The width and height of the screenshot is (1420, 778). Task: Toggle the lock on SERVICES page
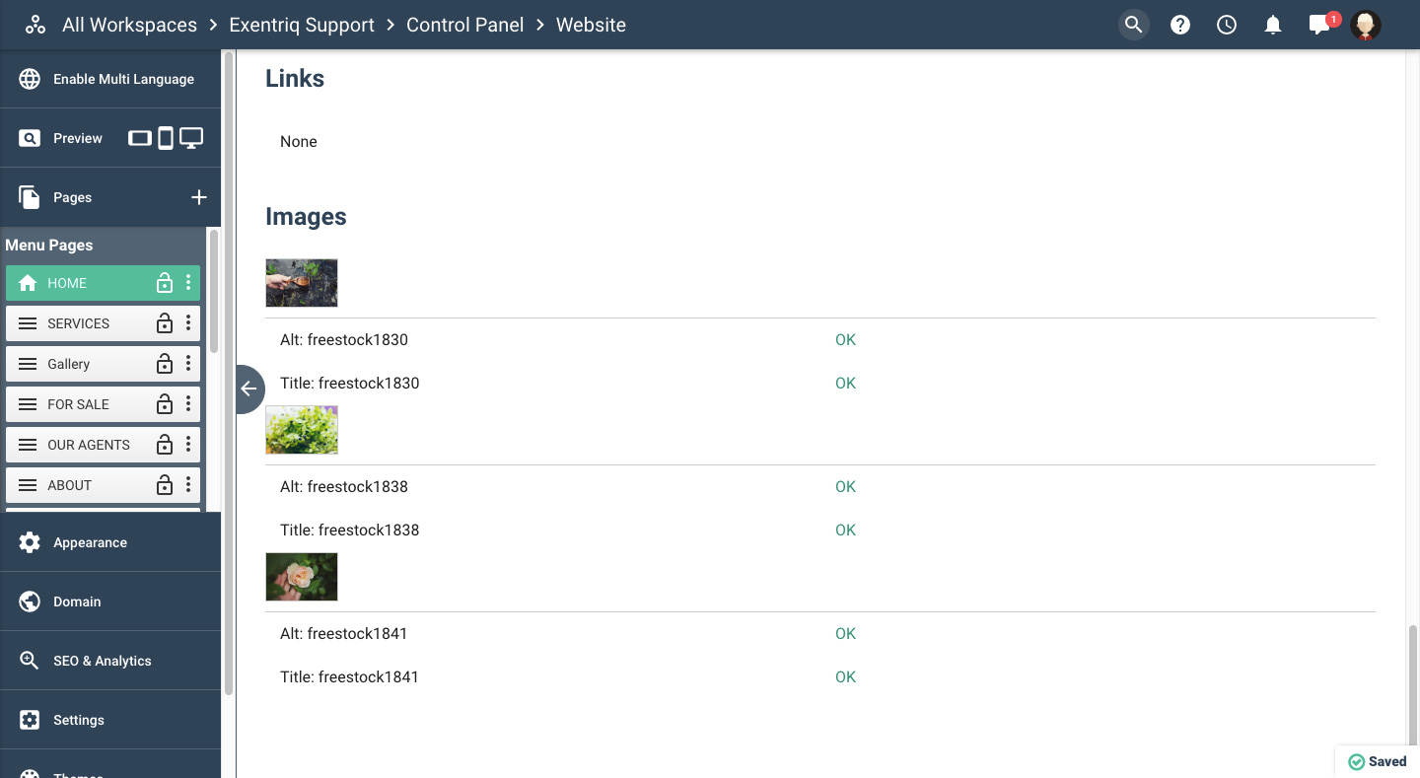165,323
